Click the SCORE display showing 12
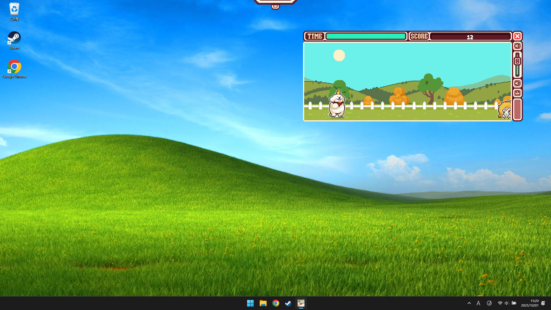Screen dimensions: 551x310 click(x=470, y=37)
